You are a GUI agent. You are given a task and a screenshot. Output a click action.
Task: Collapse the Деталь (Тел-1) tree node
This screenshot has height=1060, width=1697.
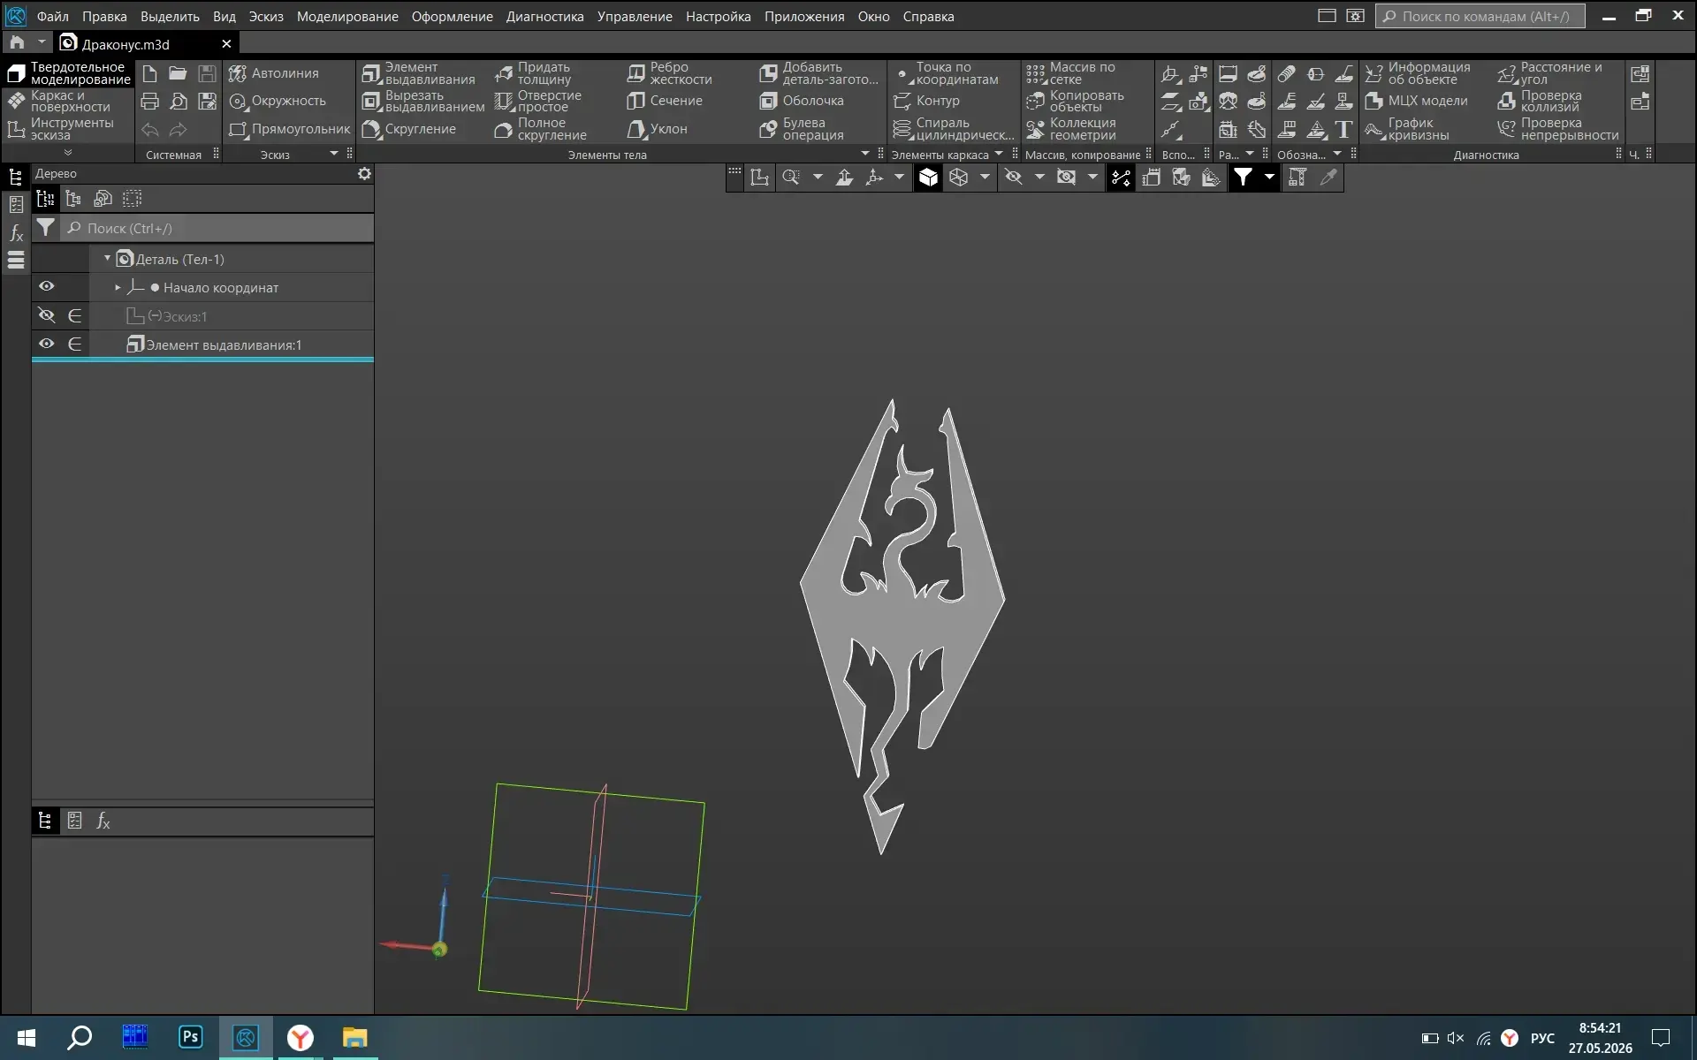pos(108,259)
